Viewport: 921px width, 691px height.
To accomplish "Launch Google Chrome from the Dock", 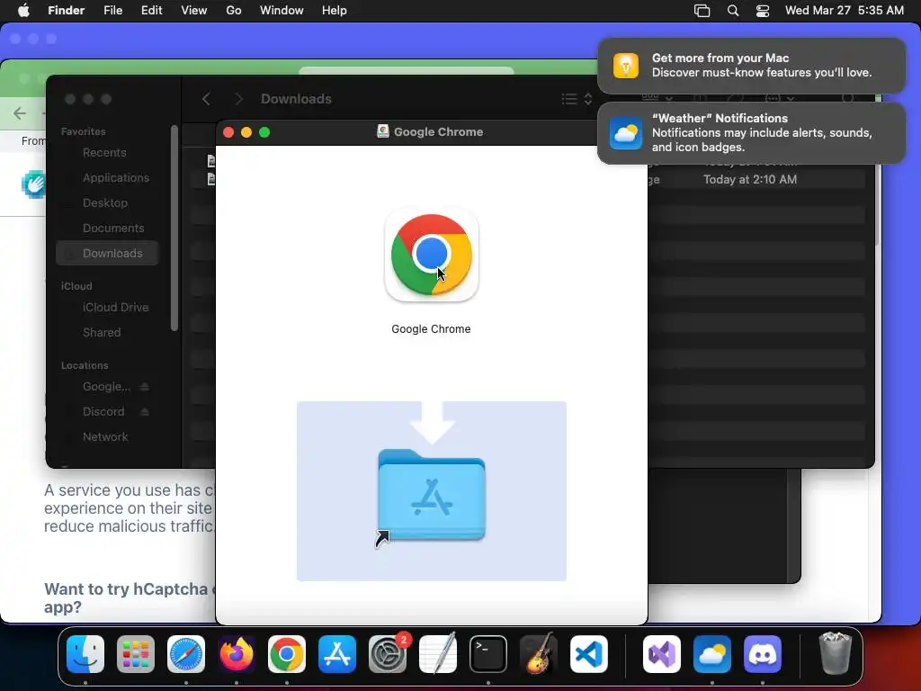I will click(287, 654).
